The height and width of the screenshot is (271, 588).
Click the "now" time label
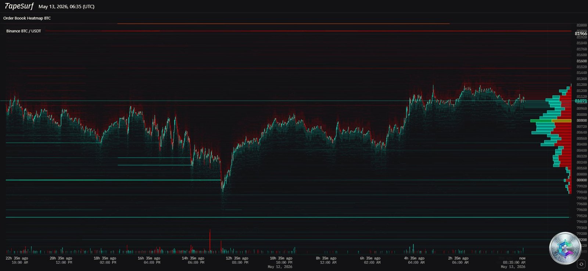click(522, 258)
